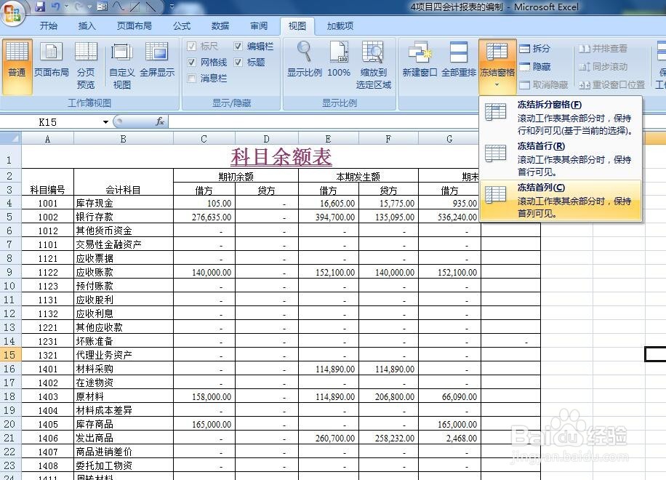
Task: Disable the 网格线 checkbox
Action: coord(191,62)
